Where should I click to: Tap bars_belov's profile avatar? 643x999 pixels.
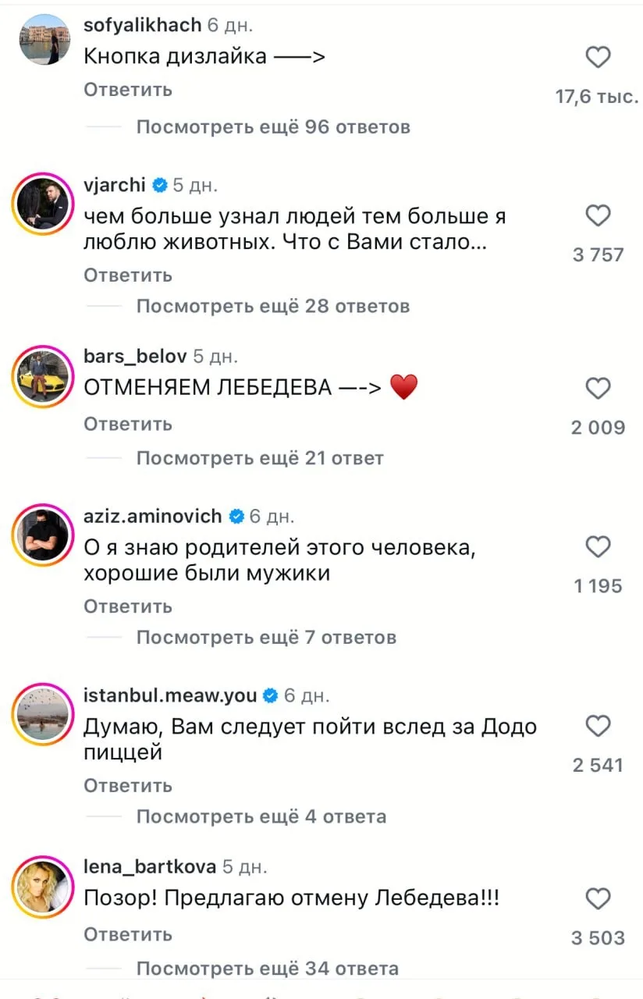(44, 375)
